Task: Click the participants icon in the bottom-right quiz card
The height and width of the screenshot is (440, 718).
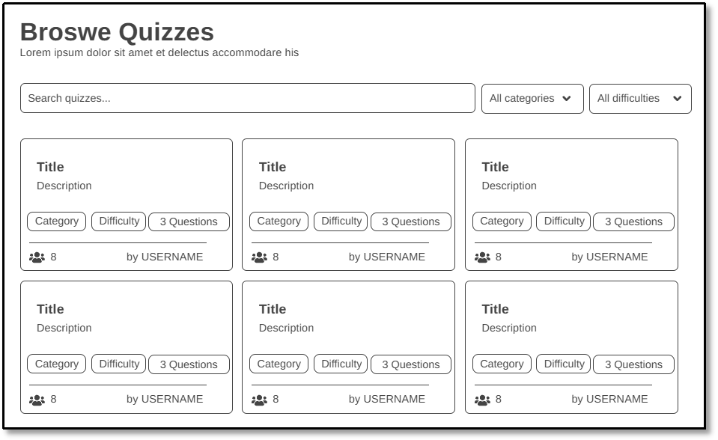Action: [x=482, y=400]
